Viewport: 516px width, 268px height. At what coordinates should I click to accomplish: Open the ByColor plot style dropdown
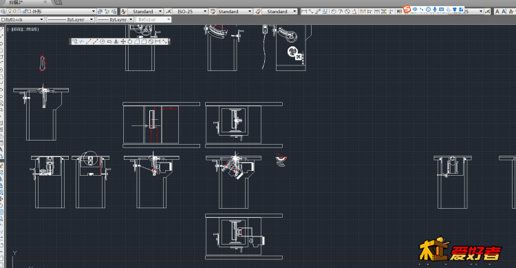(169, 20)
